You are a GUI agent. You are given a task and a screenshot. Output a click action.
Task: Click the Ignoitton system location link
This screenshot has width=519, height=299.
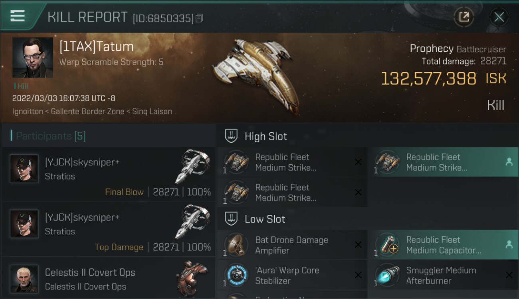tap(28, 112)
